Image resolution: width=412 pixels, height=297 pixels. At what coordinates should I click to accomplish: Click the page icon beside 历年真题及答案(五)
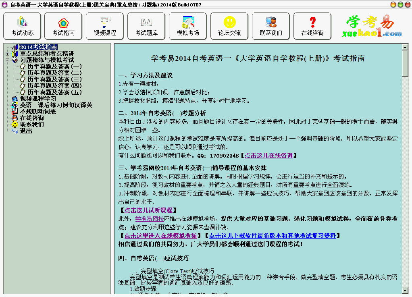23,92
